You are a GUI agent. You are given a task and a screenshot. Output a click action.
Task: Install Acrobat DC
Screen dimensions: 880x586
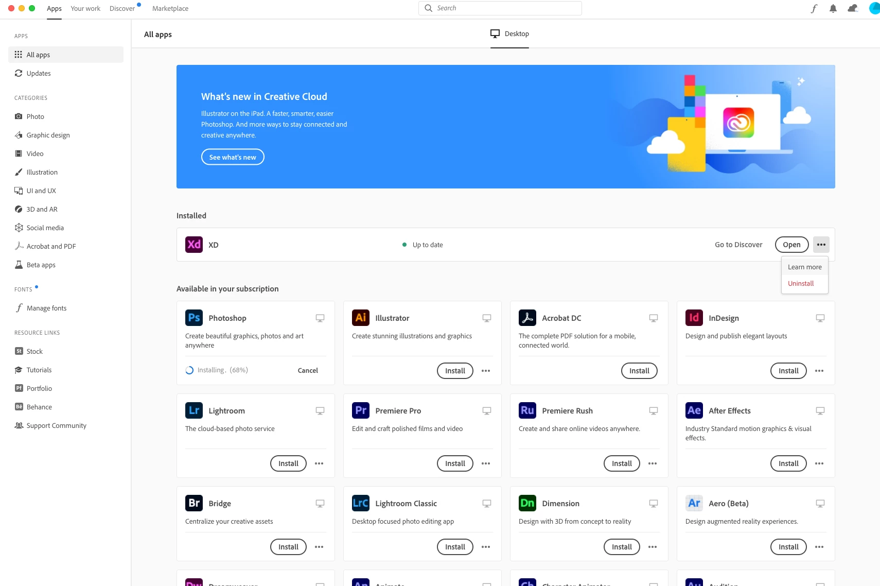click(639, 371)
